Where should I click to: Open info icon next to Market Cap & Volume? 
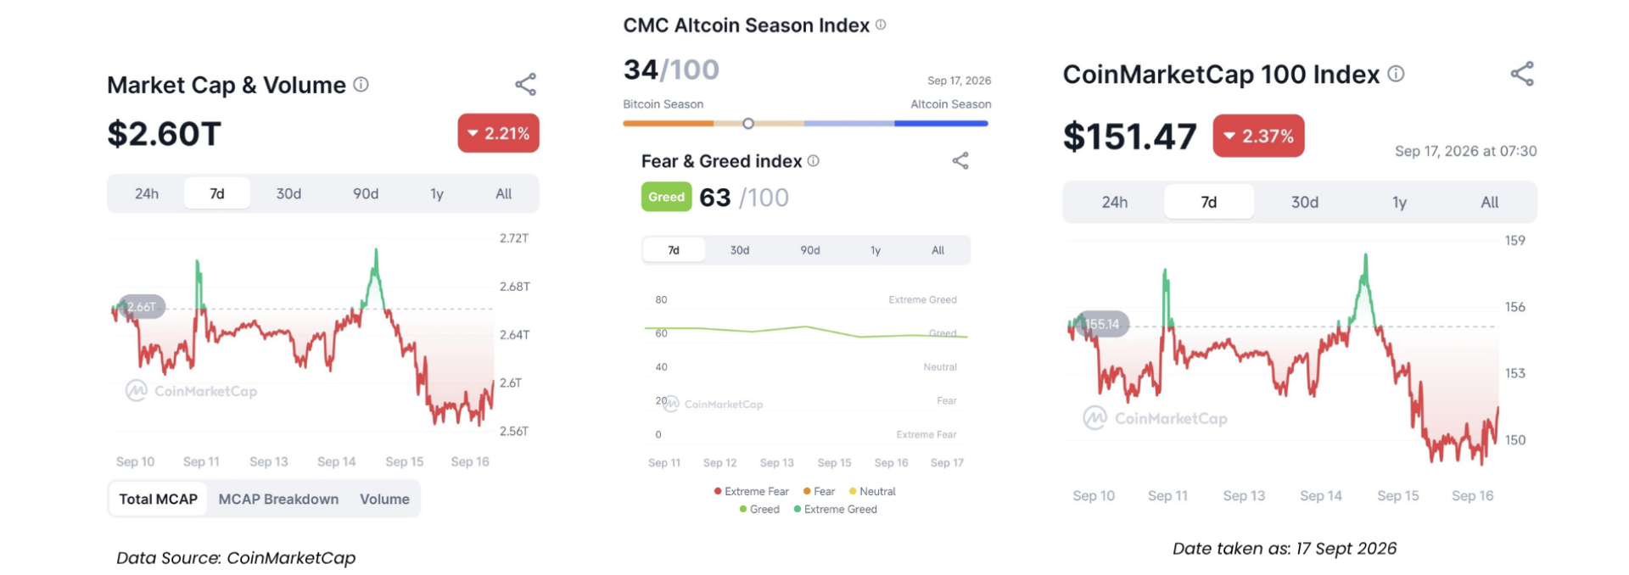pyautogui.click(x=361, y=84)
